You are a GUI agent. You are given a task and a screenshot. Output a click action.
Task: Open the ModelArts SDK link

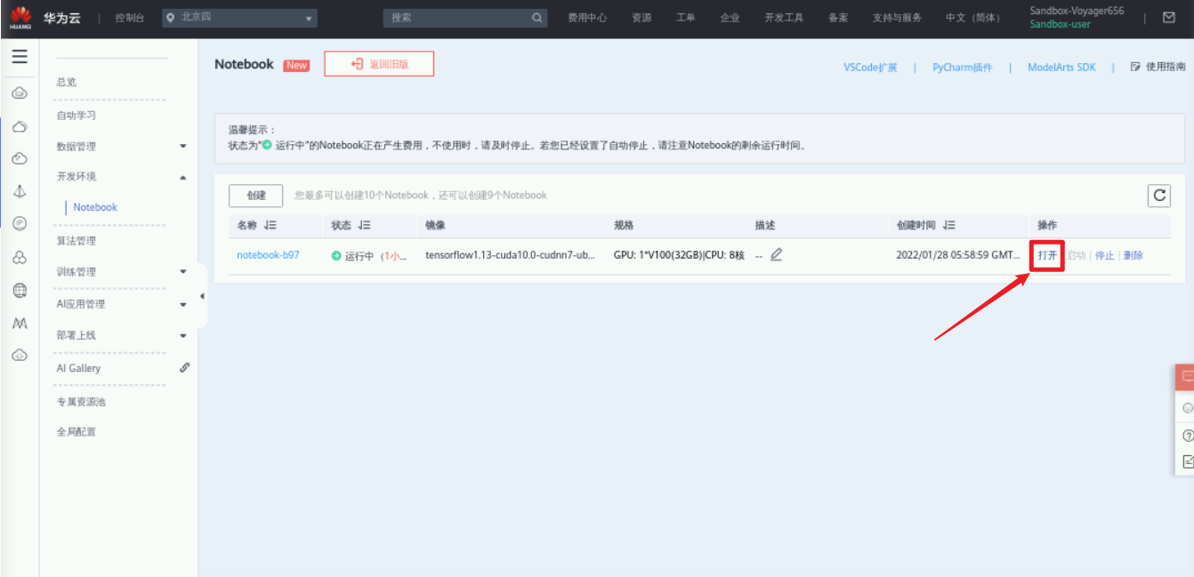[1061, 68]
